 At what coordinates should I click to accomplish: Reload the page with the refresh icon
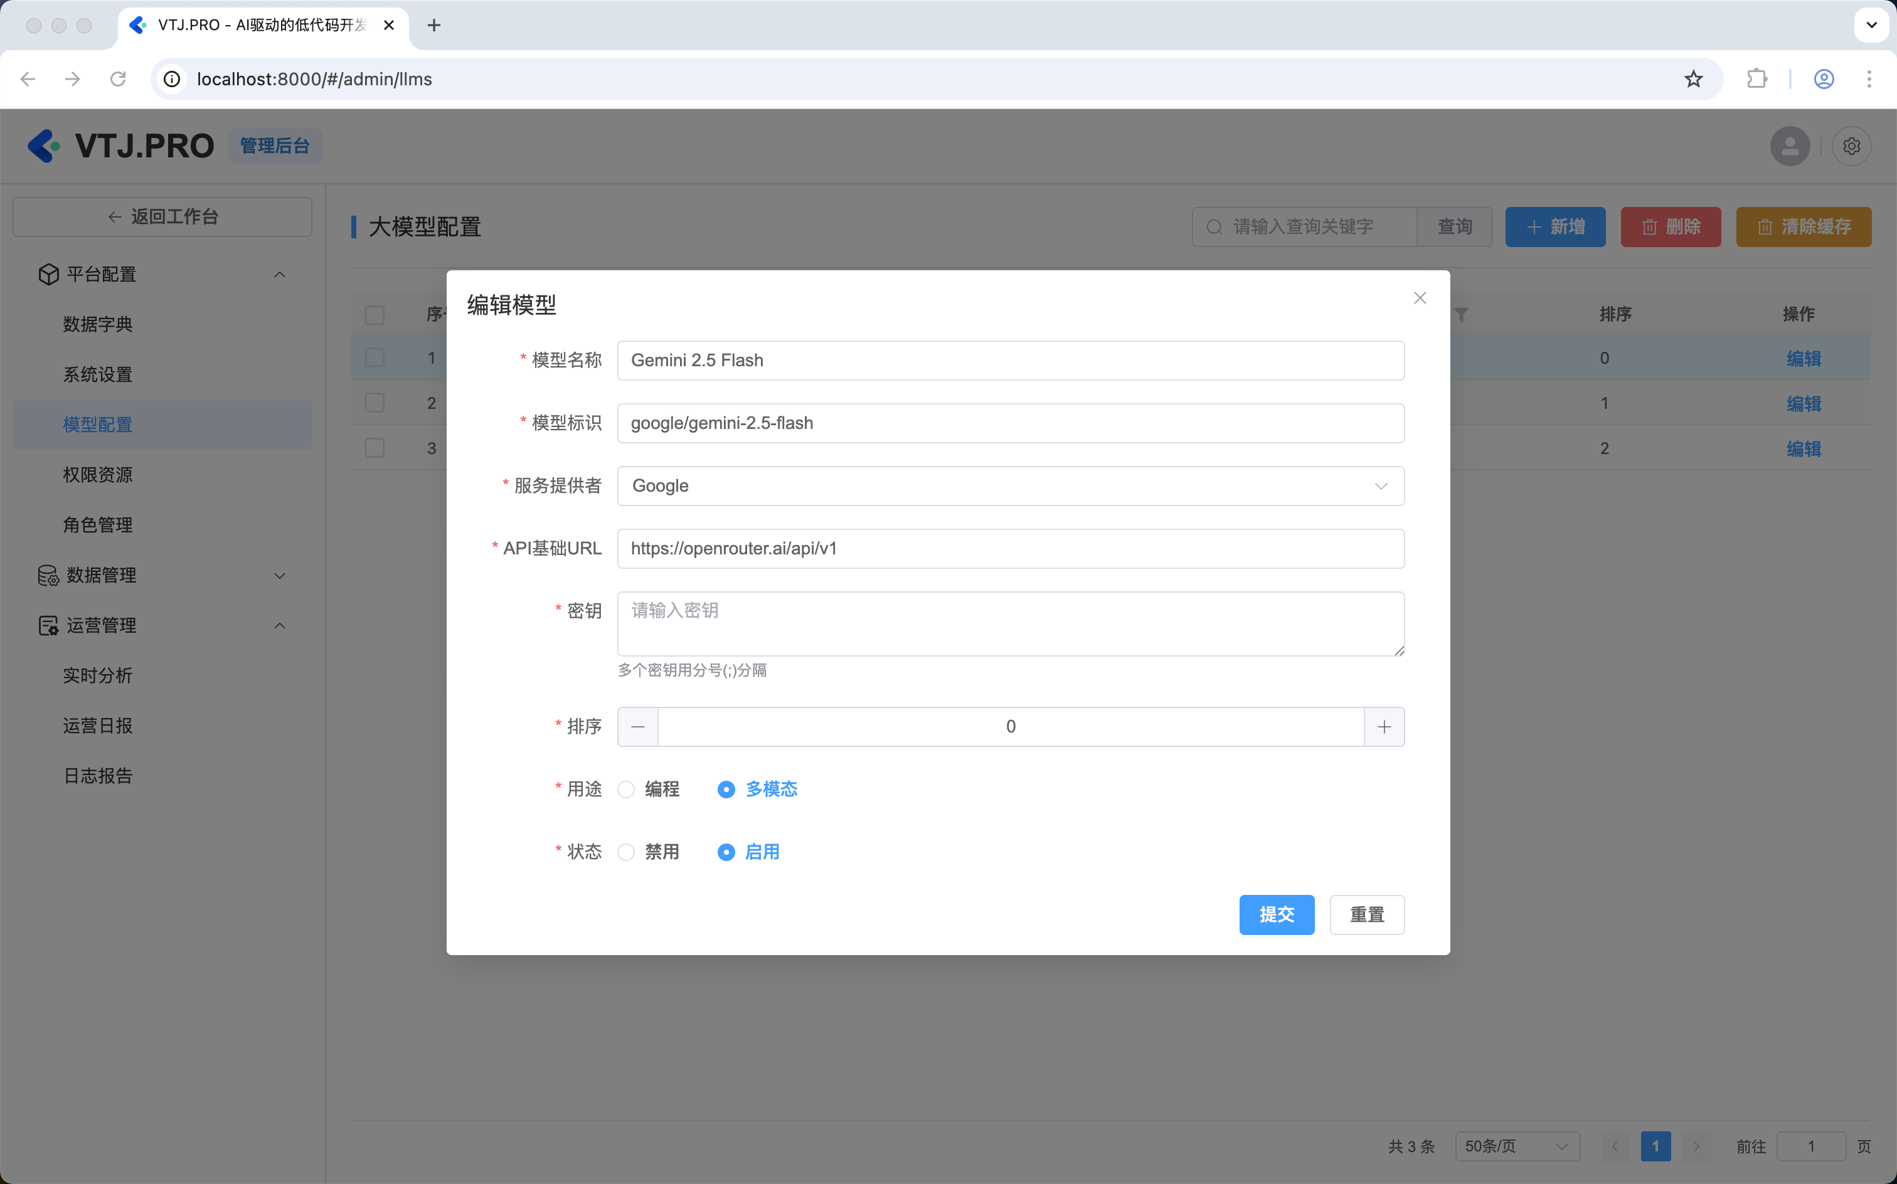click(x=119, y=79)
